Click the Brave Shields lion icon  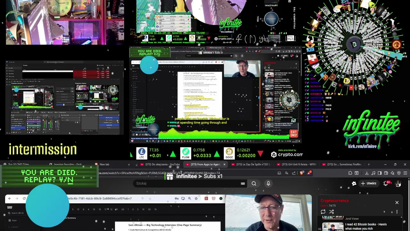301,173
